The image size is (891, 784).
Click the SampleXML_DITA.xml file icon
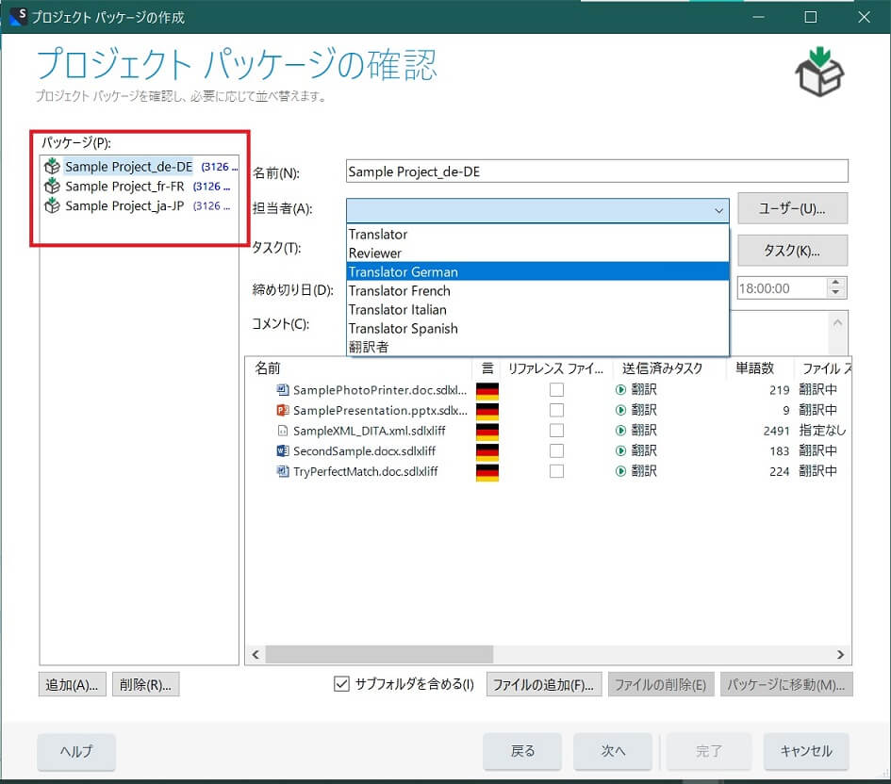click(x=282, y=431)
